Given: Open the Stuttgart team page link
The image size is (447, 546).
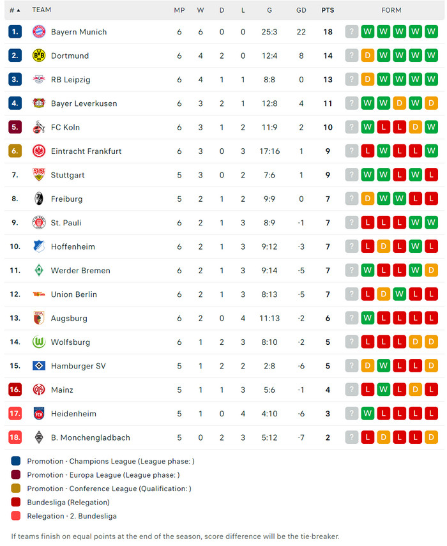Looking at the screenshot, I should [x=68, y=175].
